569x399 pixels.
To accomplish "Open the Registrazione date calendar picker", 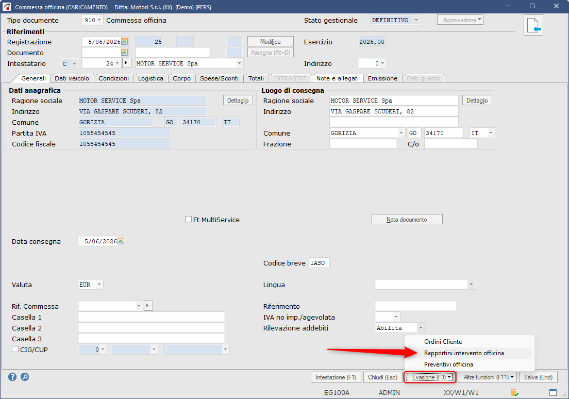I will coord(125,42).
